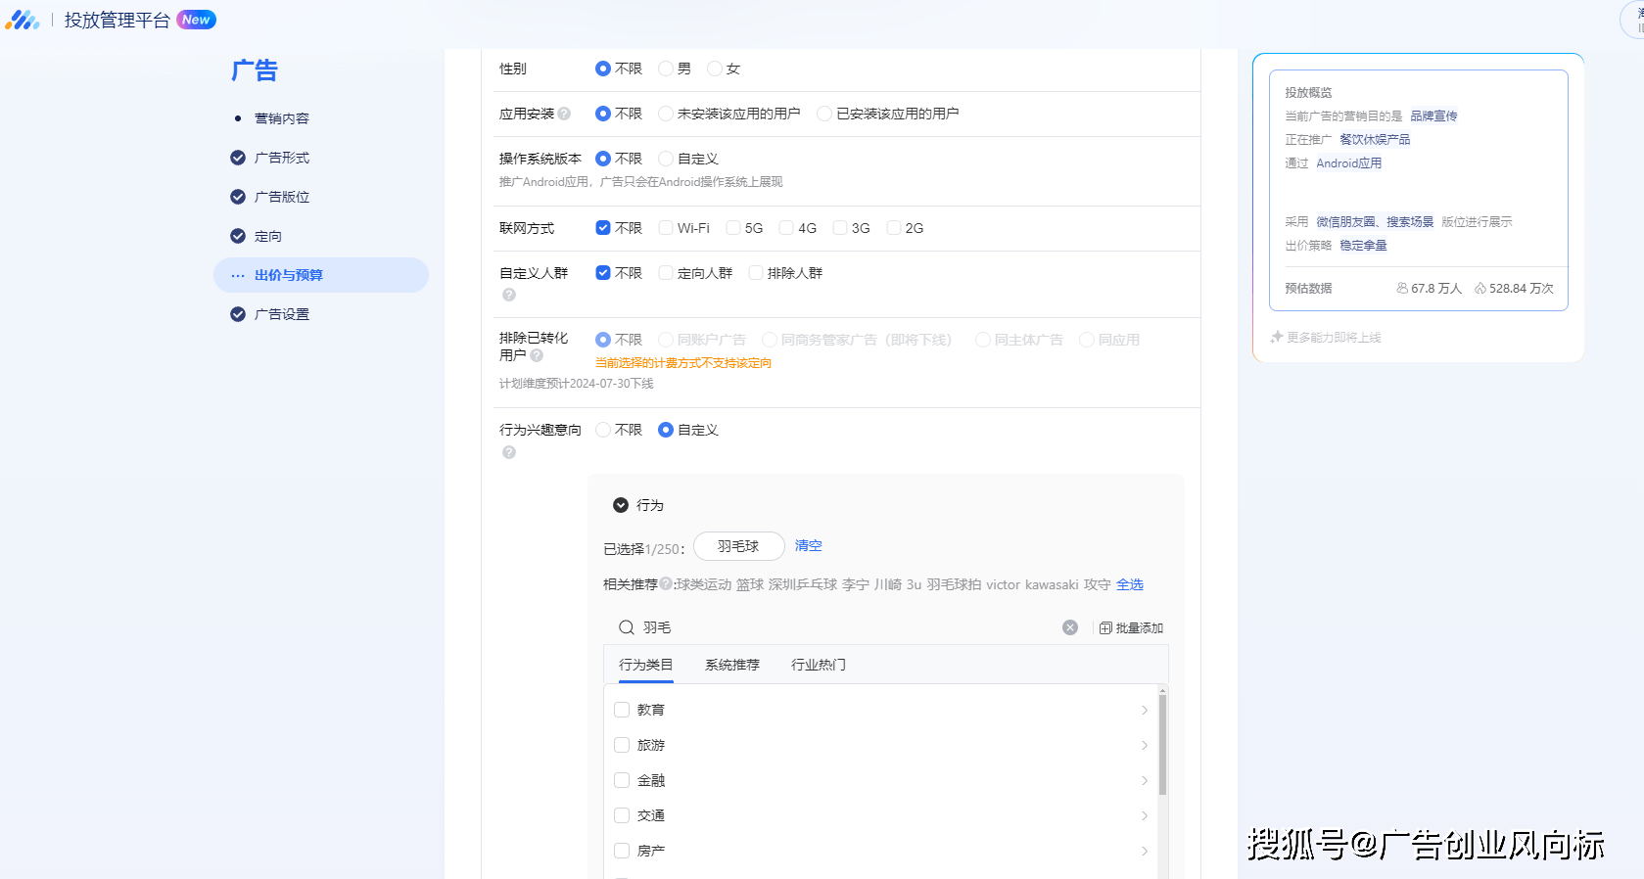Switch to 行业热门 tab
Viewport: 1644px width, 879px height.
tap(818, 665)
